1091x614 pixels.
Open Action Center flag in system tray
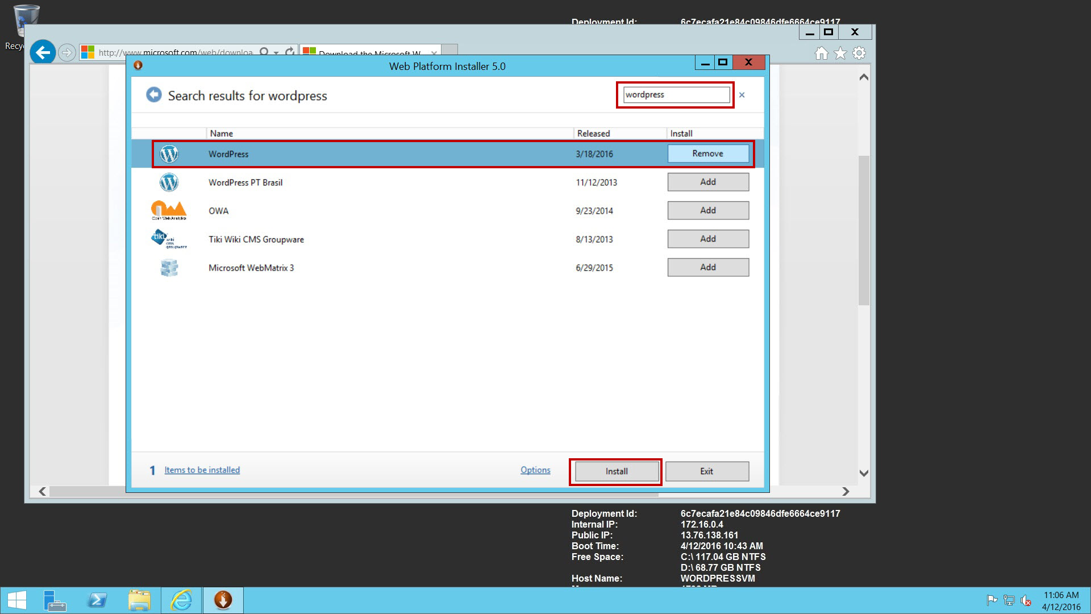(992, 600)
